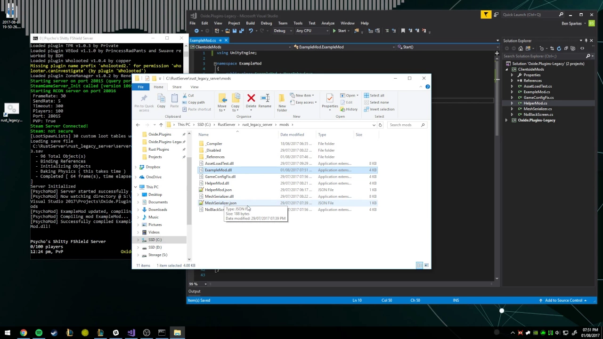Click Copy path in the Explorer ribbon

193,102
